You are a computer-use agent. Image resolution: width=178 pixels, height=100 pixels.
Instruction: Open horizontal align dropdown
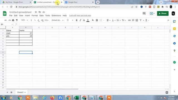[x=108, y=20]
